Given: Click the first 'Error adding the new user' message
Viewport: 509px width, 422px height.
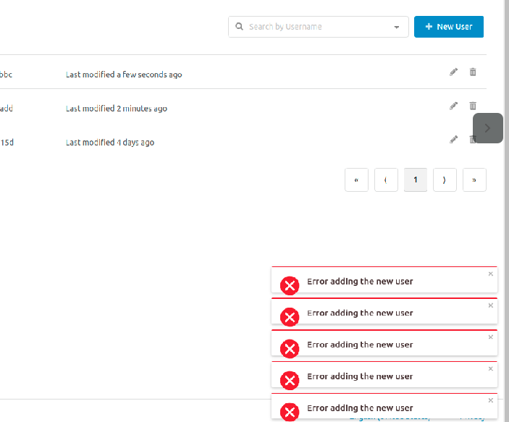Looking at the screenshot, I should (360, 282).
